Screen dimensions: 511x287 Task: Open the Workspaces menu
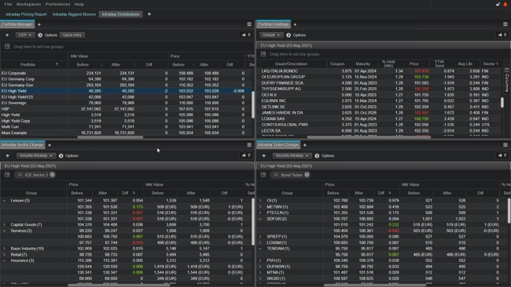(28, 4)
